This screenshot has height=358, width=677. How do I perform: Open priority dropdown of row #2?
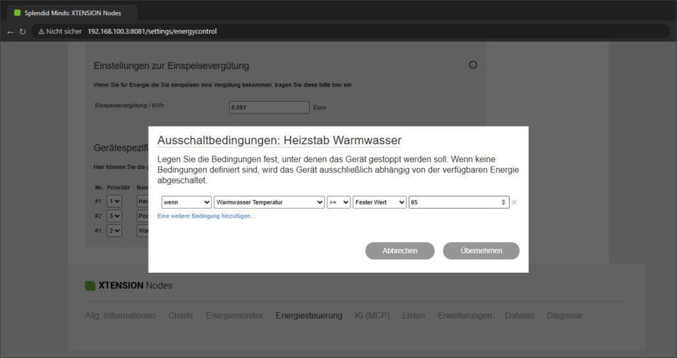[x=114, y=216]
